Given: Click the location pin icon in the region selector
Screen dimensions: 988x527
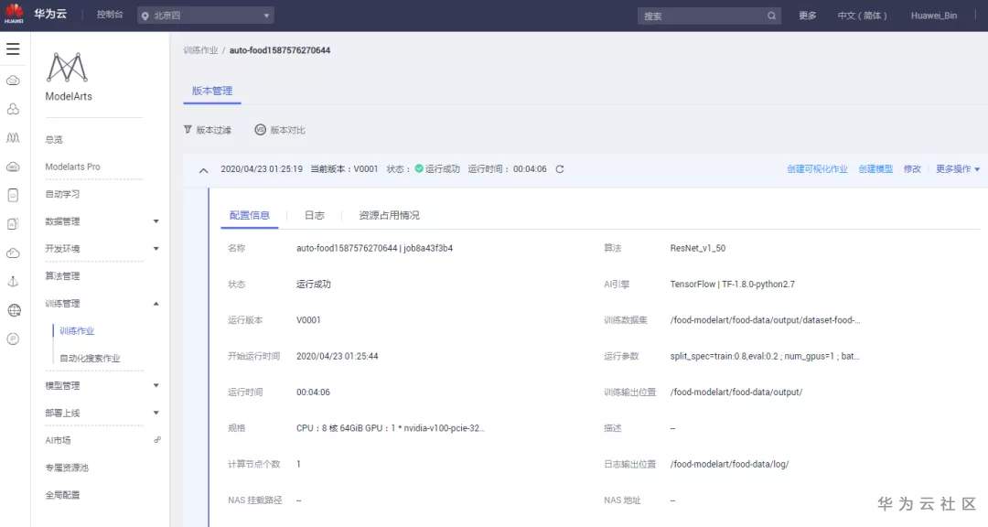Looking at the screenshot, I should [x=145, y=16].
